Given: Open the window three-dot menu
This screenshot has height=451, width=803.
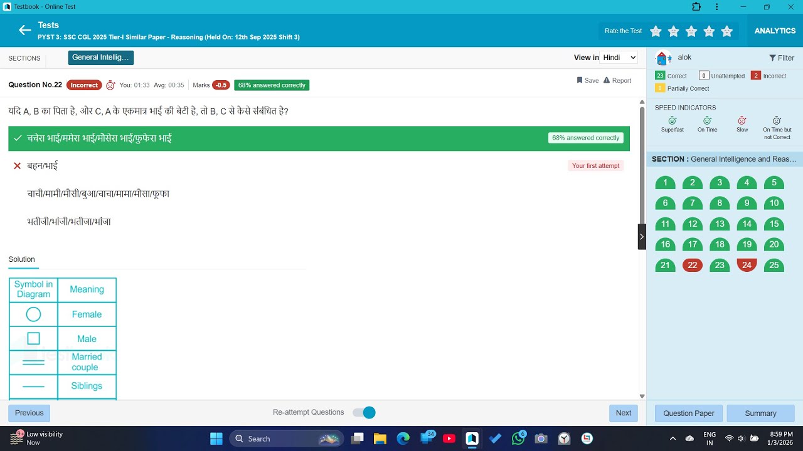Looking at the screenshot, I should pos(717,7).
